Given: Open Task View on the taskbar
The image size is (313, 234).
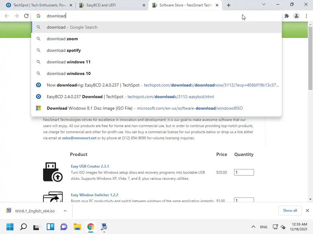Looking at the screenshot, I should coord(37,227).
